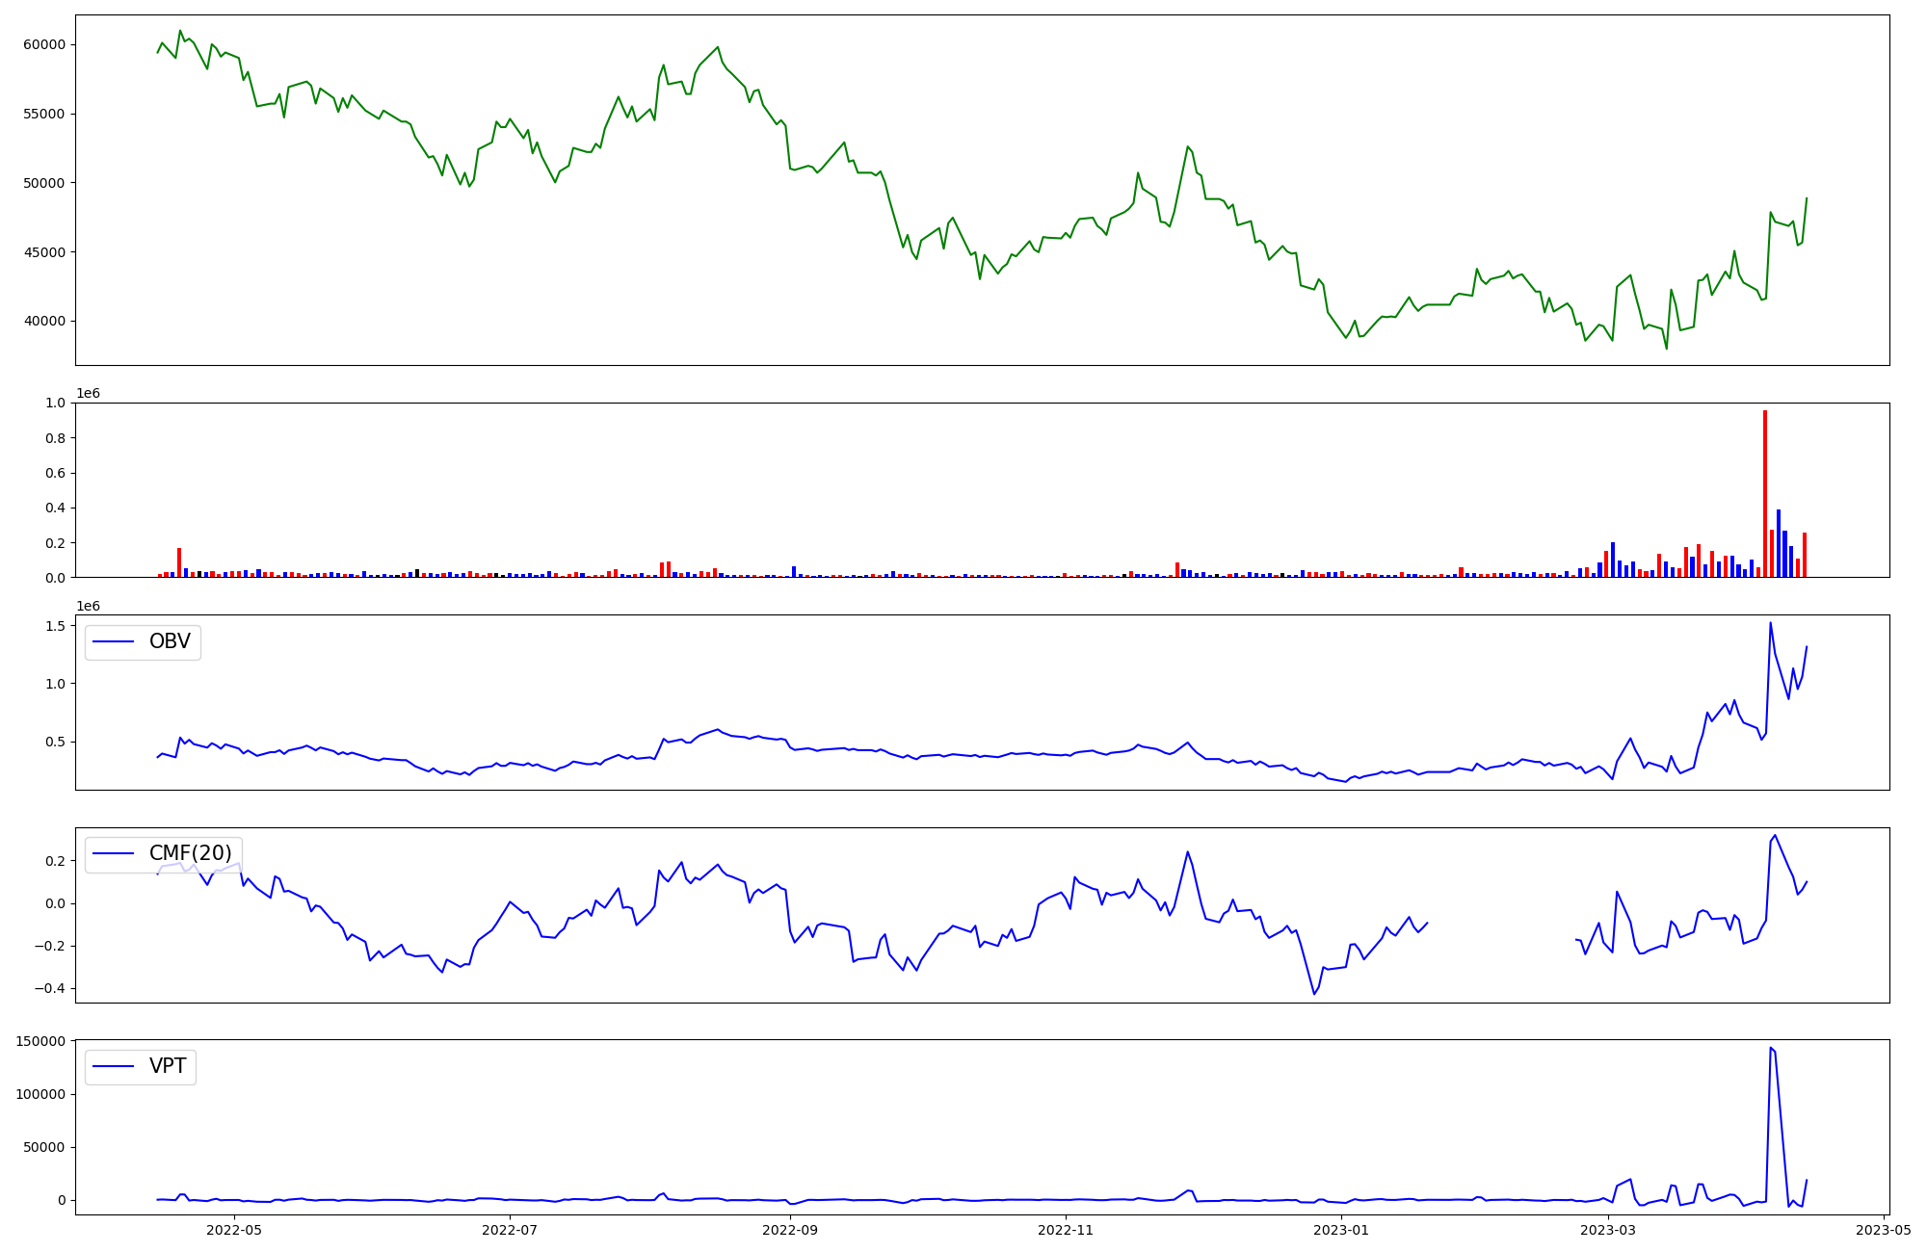
Task: Click the 2023-05 x-axis date label
Action: click(x=1884, y=1229)
